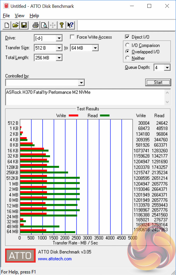Click the New document toolbar icon
The image size is (176, 275).
[7, 25]
